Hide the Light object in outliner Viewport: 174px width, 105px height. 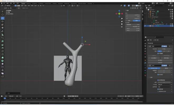pos(171,15)
